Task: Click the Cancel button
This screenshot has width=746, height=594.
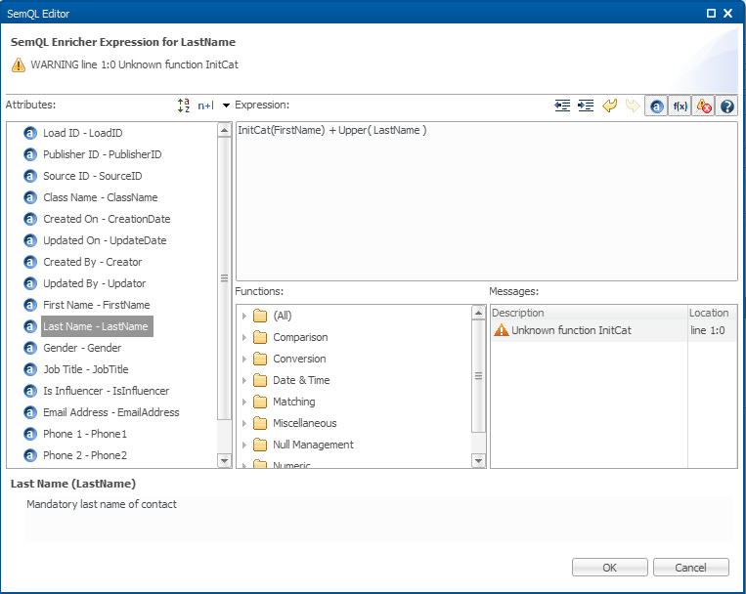Action: (691, 568)
